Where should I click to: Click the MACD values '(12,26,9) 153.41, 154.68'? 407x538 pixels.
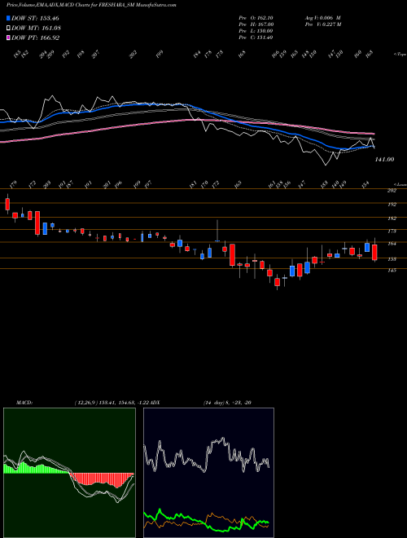coord(105,403)
